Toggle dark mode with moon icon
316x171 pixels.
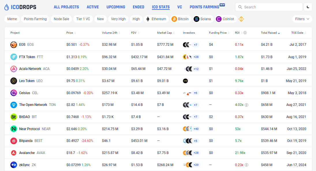(x=308, y=7)
